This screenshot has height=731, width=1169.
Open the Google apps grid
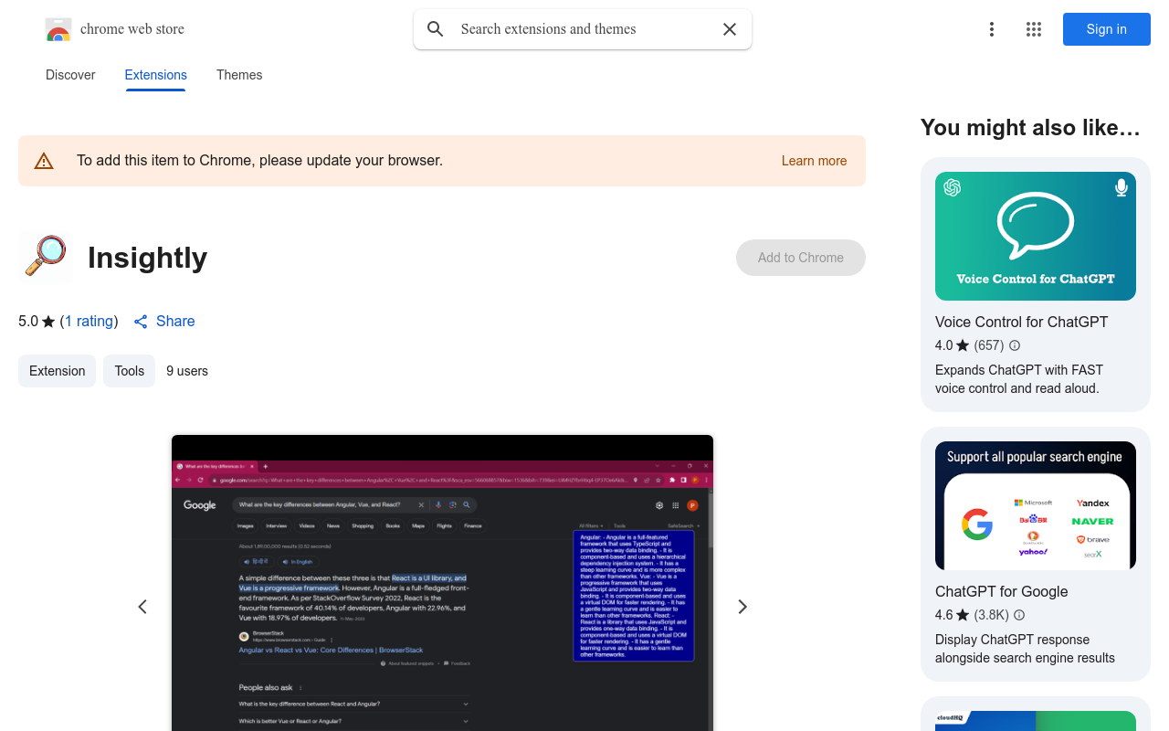pyautogui.click(x=1034, y=29)
